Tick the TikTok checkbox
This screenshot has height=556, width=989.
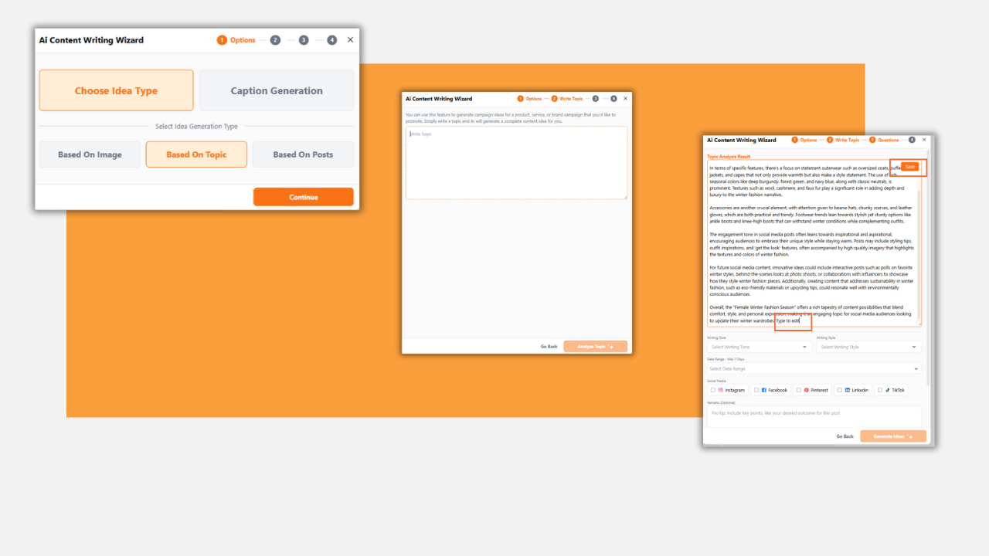click(x=880, y=390)
